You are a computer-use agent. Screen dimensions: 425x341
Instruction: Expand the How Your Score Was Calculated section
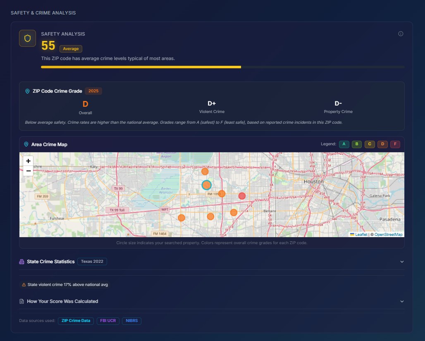coord(401,301)
